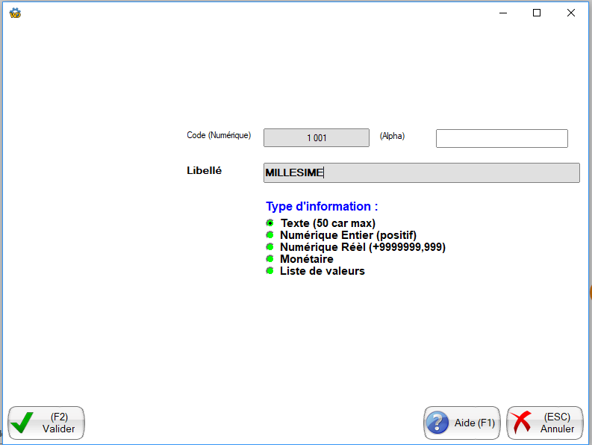592x445 pixels.
Task: Click into the Libellé field containing MILLESIME
Action: (421, 173)
